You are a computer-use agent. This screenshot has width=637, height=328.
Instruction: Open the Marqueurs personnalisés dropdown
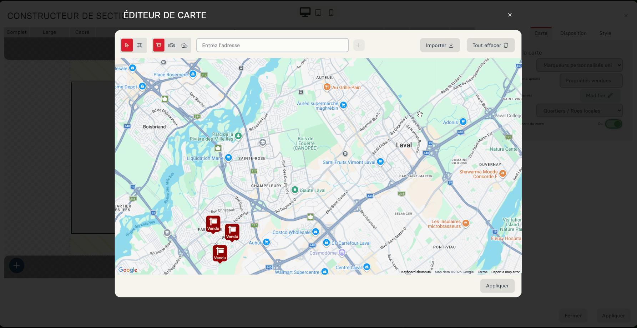click(579, 65)
